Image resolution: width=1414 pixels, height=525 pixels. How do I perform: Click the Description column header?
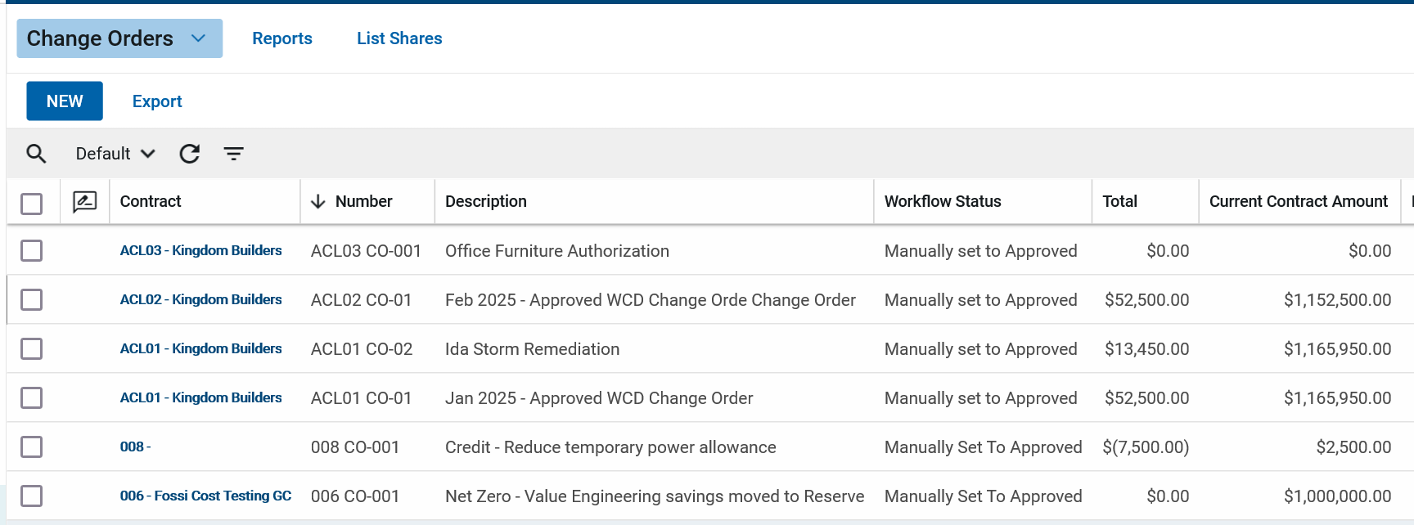pos(486,202)
